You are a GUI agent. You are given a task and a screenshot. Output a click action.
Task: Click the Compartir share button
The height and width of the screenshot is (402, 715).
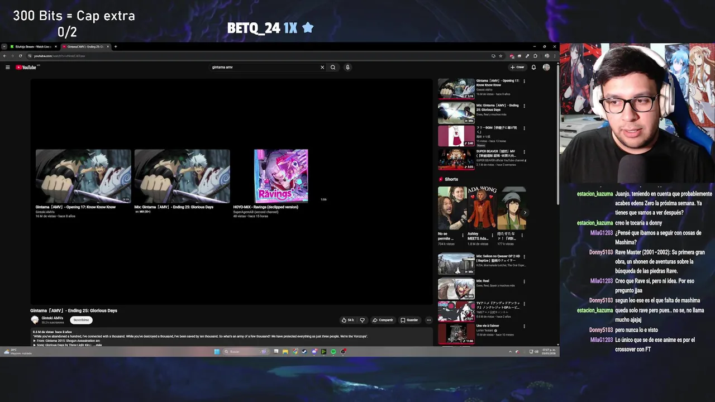(x=383, y=320)
